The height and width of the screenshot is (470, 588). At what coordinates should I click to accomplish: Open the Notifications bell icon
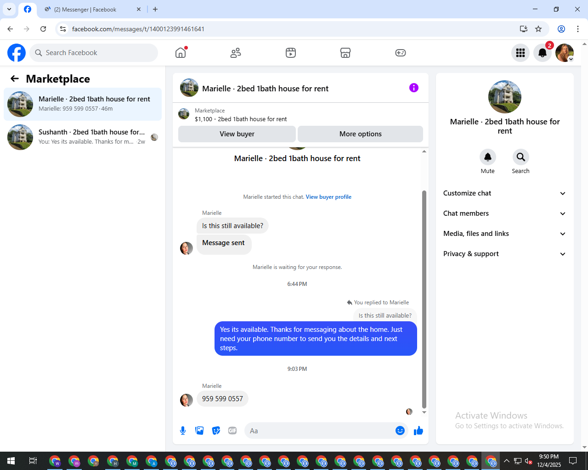coord(543,53)
